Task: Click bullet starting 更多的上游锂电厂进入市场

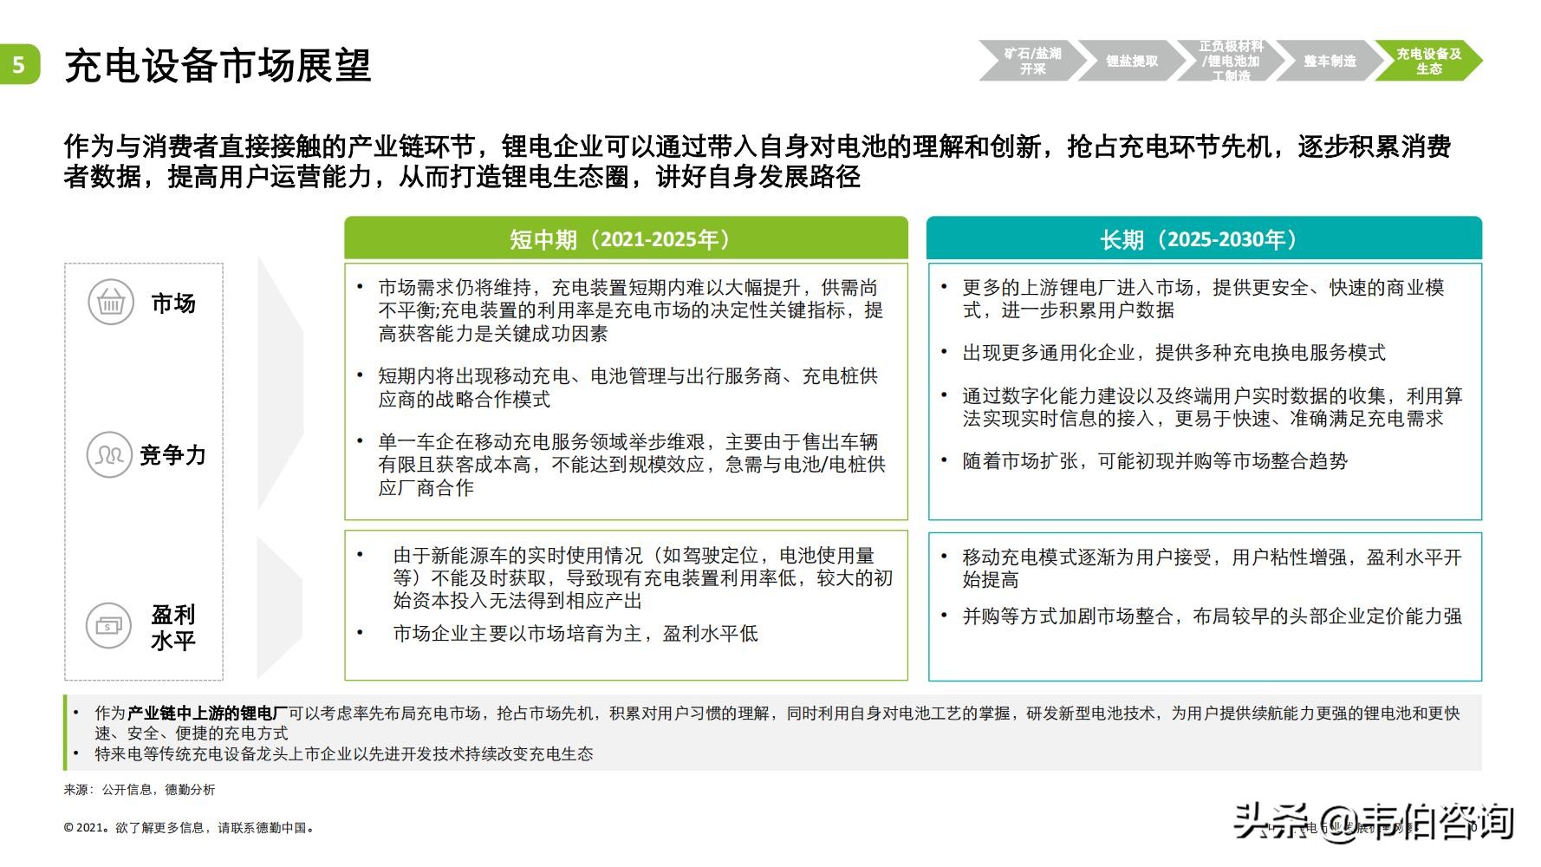Action: pos(1203,298)
